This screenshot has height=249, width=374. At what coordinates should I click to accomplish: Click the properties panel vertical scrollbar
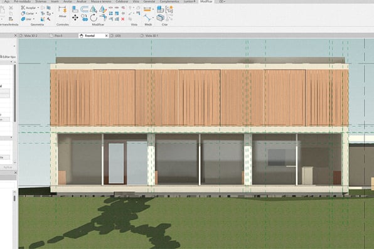[x=15, y=112]
